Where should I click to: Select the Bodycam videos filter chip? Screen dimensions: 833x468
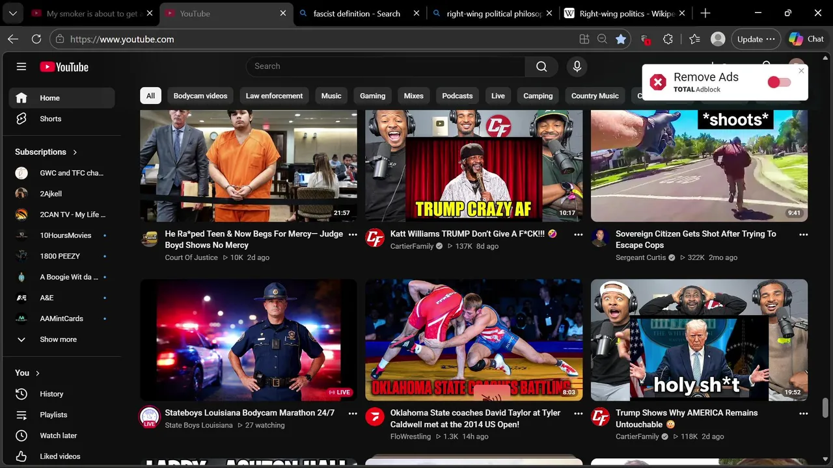pos(200,96)
